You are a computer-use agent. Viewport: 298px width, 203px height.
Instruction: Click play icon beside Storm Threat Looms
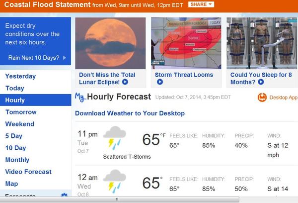tap(218, 75)
